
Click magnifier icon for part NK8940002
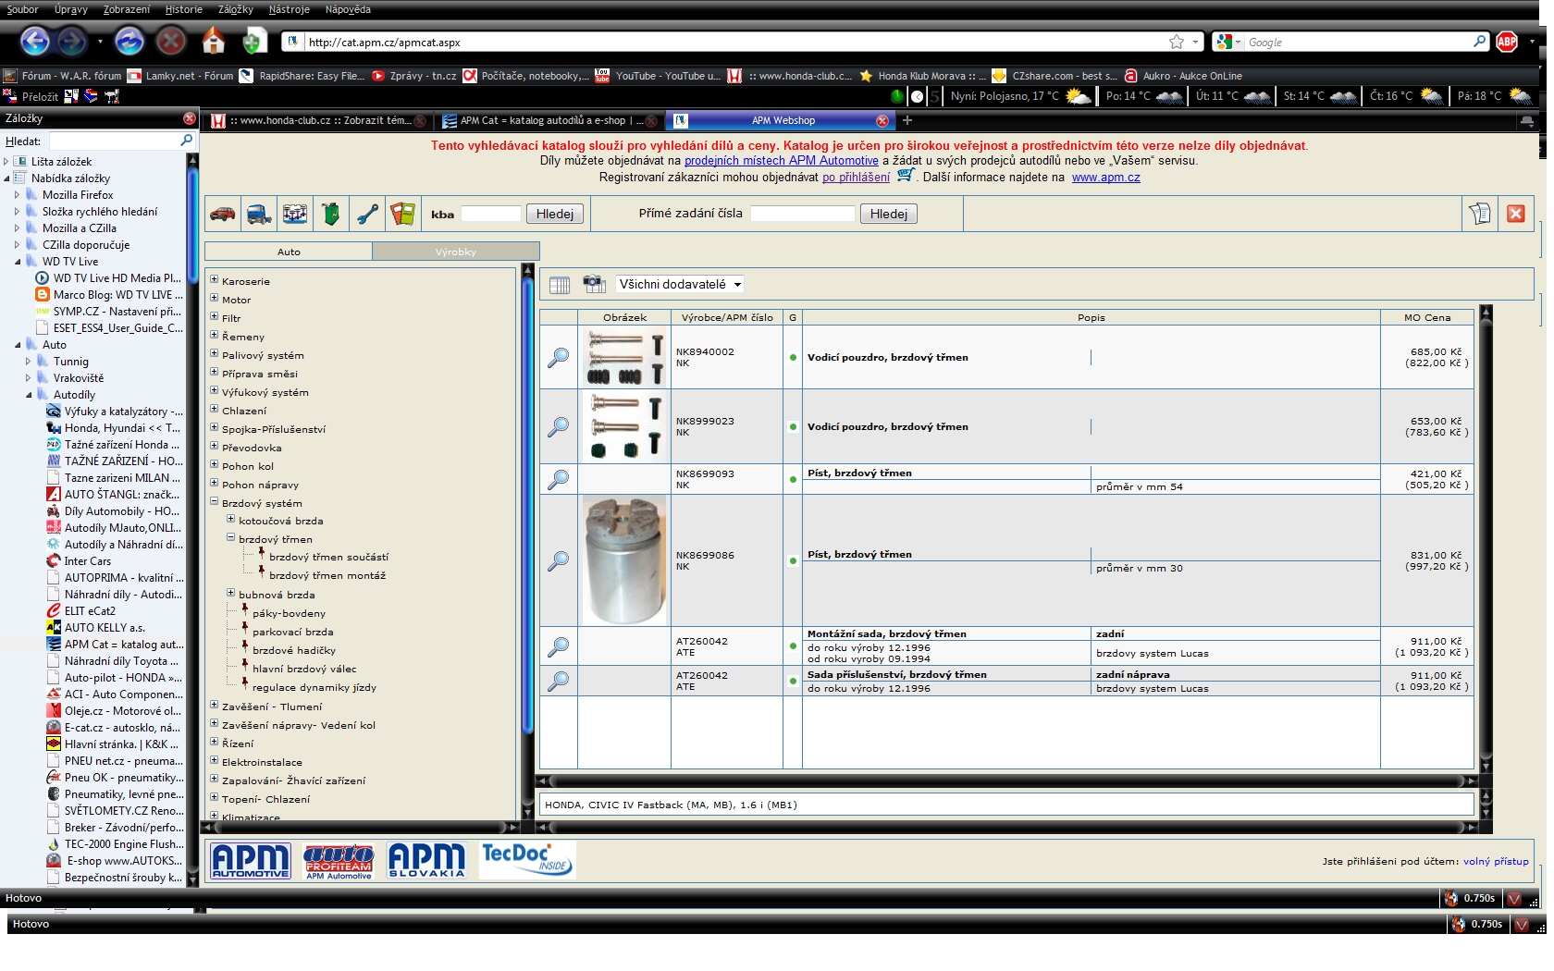559,358
